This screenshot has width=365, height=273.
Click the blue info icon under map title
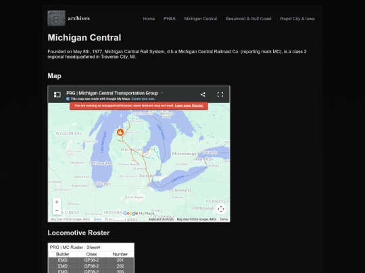pyautogui.click(x=68, y=98)
